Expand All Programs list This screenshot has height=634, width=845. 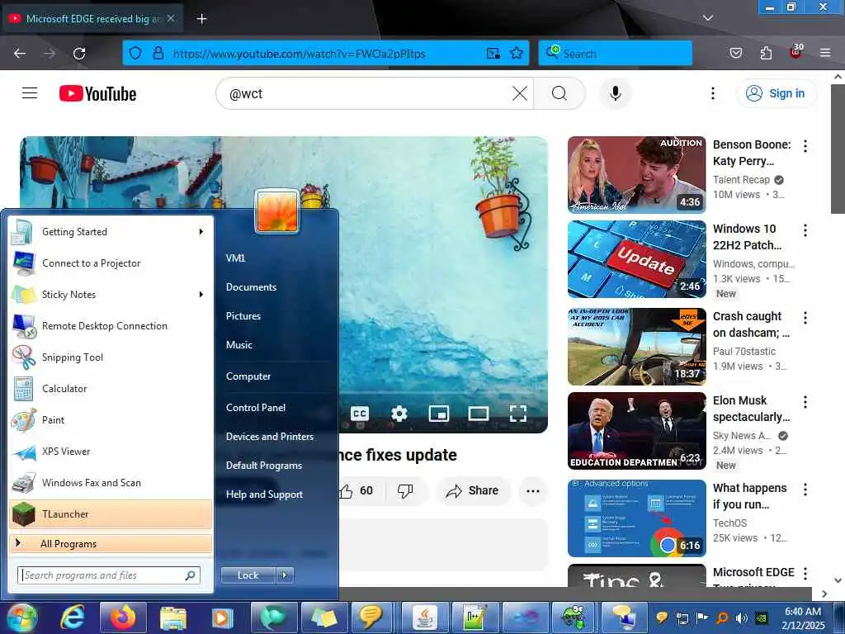pyautogui.click(x=111, y=544)
